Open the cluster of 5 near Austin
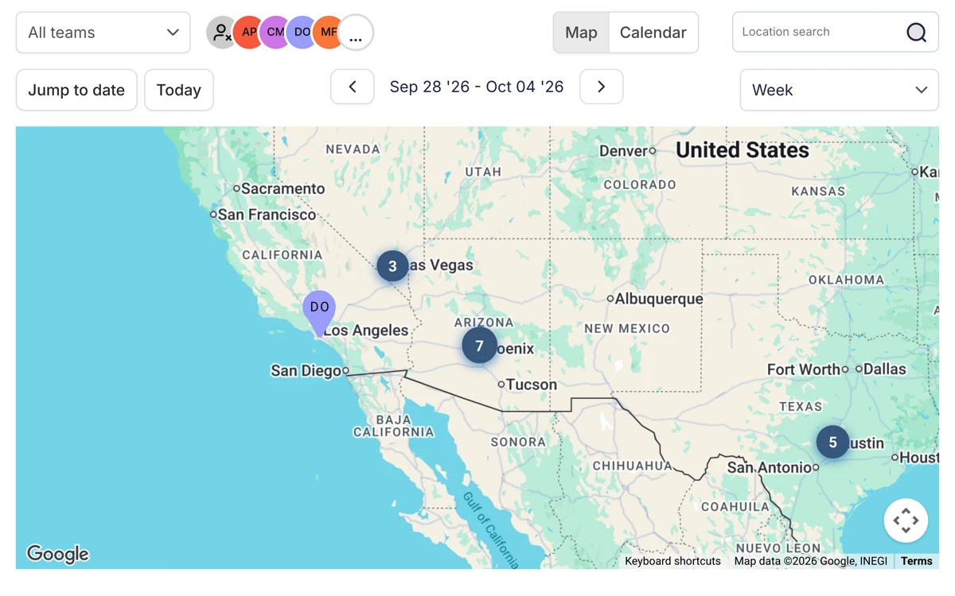This screenshot has width=955, height=596. (x=832, y=443)
